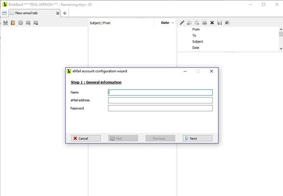Screen dimensions: 283x196
Task: Close the New email tab
Action: 58,13
